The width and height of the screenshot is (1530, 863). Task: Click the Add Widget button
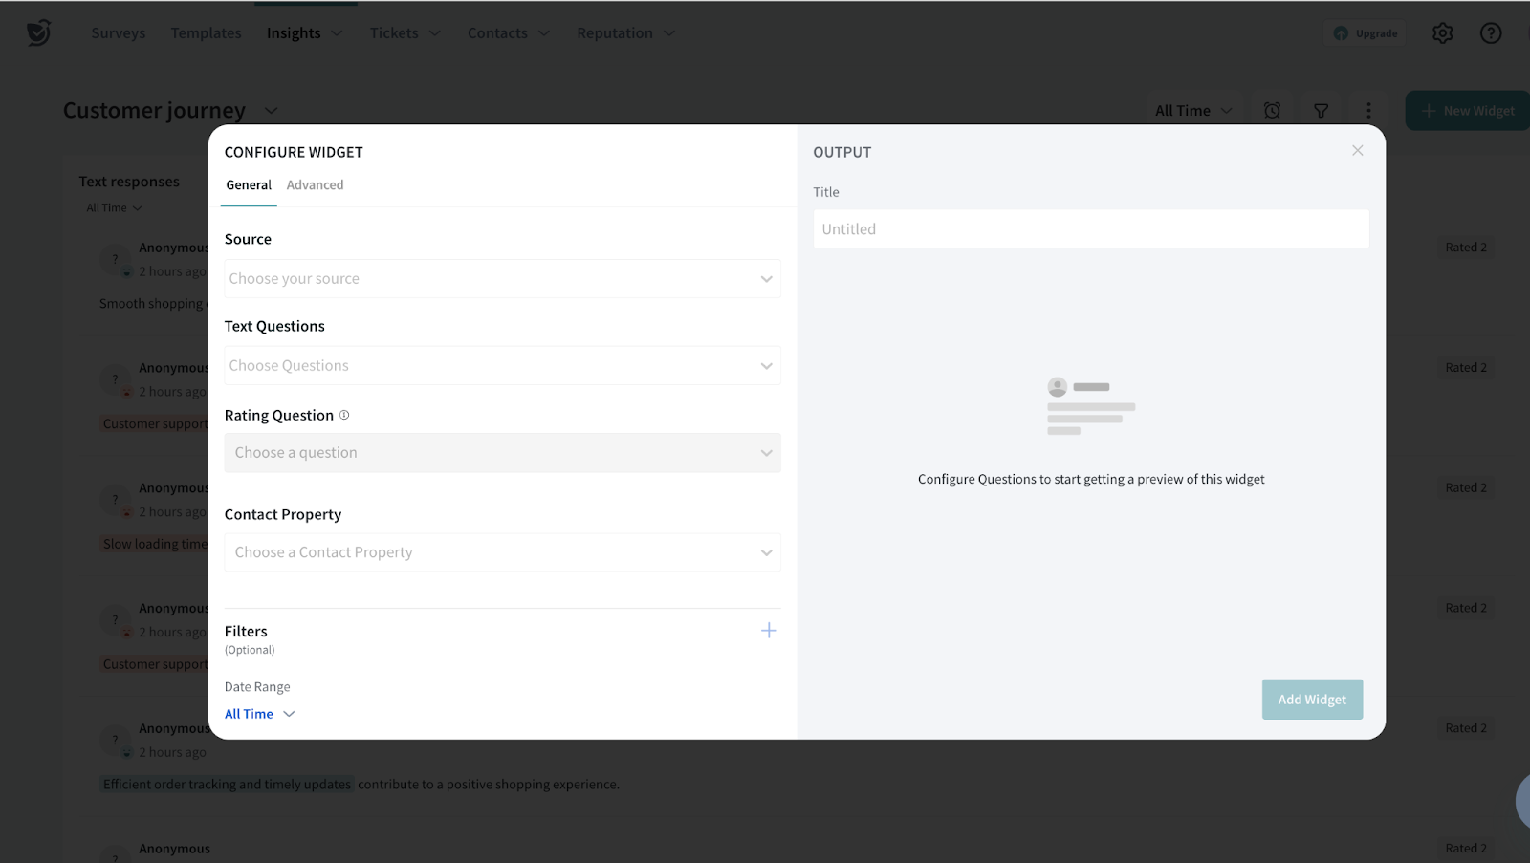tap(1312, 700)
